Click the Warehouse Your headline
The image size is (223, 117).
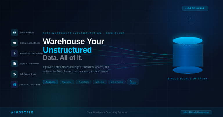click(73, 41)
